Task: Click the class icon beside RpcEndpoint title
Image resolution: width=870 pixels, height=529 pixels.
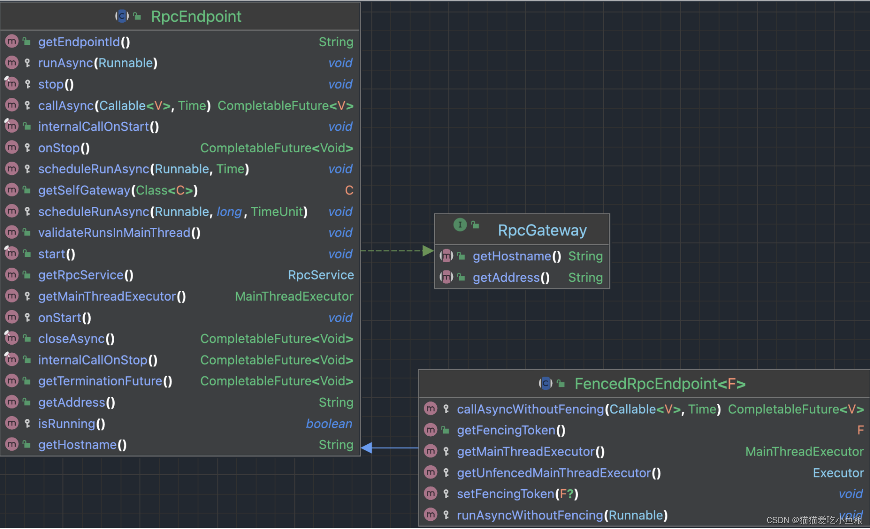Action: pyautogui.click(x=122, y=16)
